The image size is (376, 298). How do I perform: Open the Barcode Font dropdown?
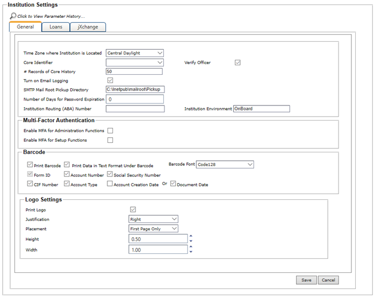pyautogui.click(x=225, y=165)
